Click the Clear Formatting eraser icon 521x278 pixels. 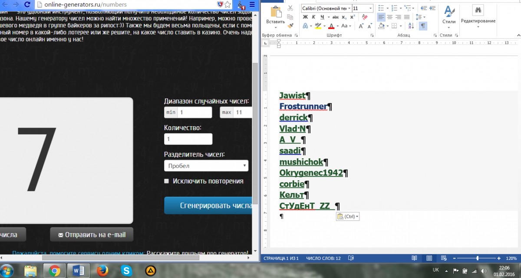(x=364, y=17)
